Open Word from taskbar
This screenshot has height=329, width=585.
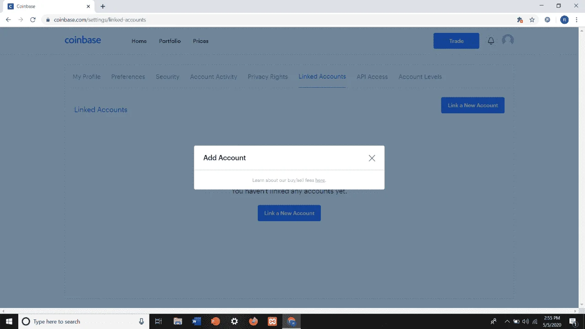(197, 321)
